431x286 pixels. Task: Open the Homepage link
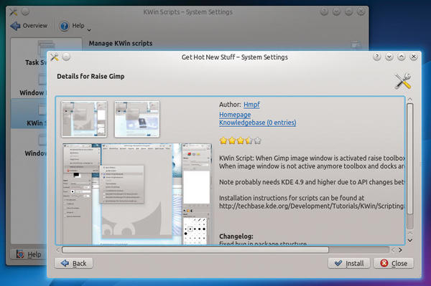coord(235,115)
